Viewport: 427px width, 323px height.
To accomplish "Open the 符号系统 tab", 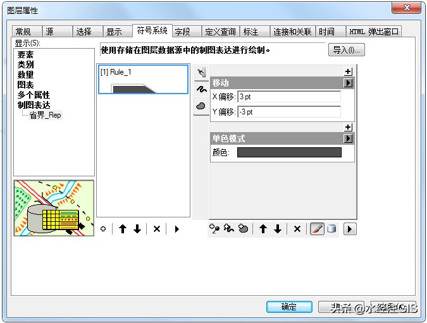I will pos(152,30).
